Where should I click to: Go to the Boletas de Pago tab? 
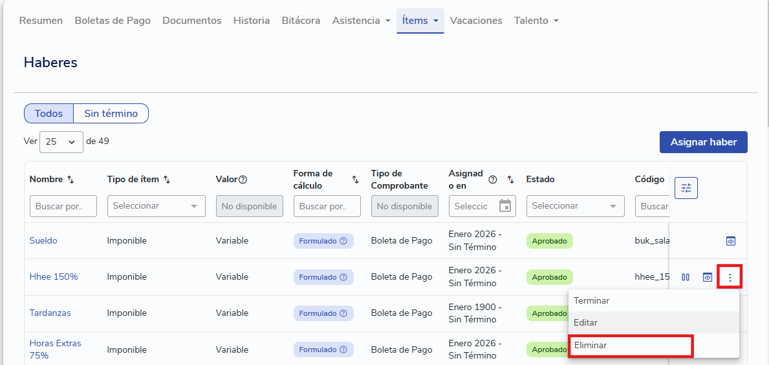click(x=113, y=21)
